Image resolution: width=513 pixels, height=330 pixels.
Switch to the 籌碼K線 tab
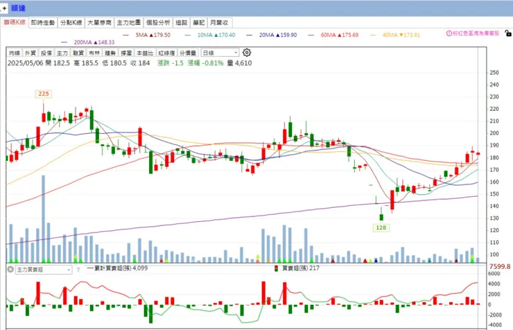[15, 22]
